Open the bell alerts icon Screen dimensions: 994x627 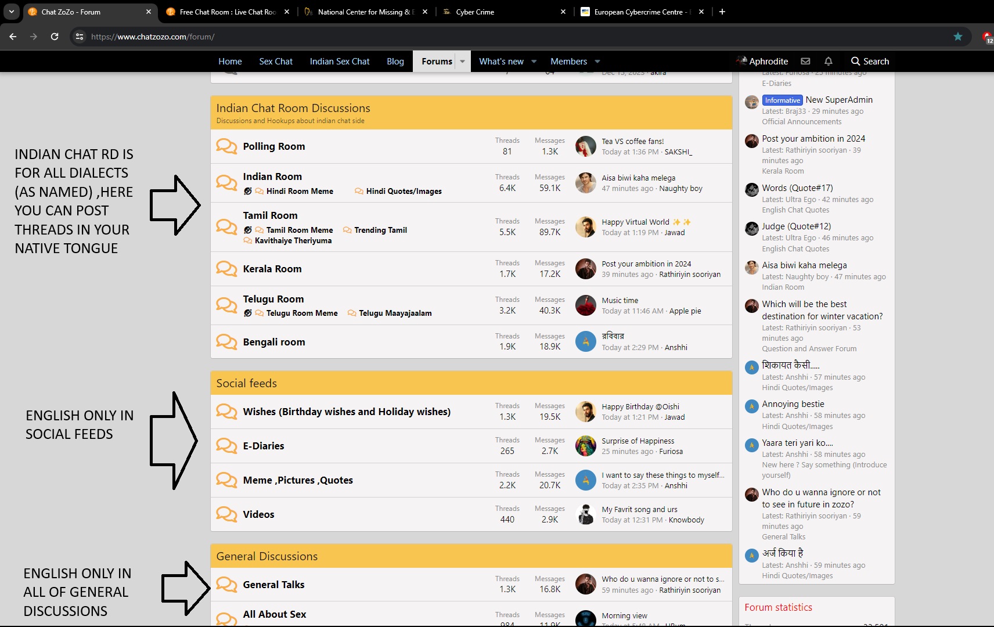click(829, 61)
